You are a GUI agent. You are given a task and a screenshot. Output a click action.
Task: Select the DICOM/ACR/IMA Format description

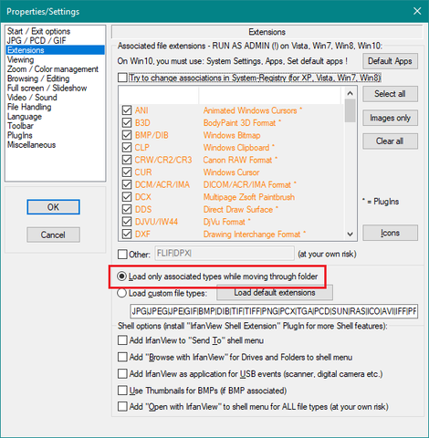(250, 184)
